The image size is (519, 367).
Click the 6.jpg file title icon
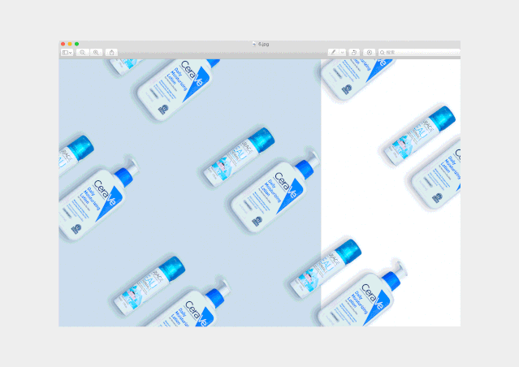[254, 44]
